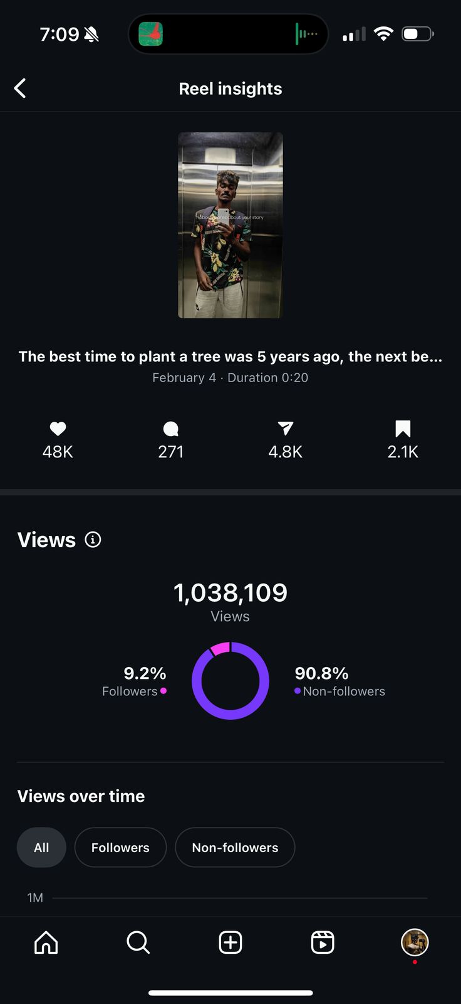Tap the pink followers donut segment
The width and height of the screenshot is (461, 1004).
220,649
